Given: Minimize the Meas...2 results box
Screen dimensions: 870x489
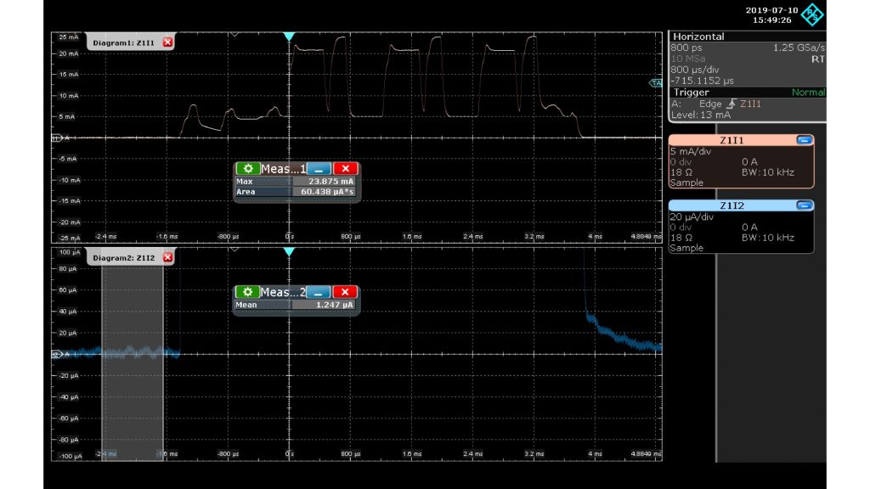Looking at the screenshot, I should coord(317,293).
